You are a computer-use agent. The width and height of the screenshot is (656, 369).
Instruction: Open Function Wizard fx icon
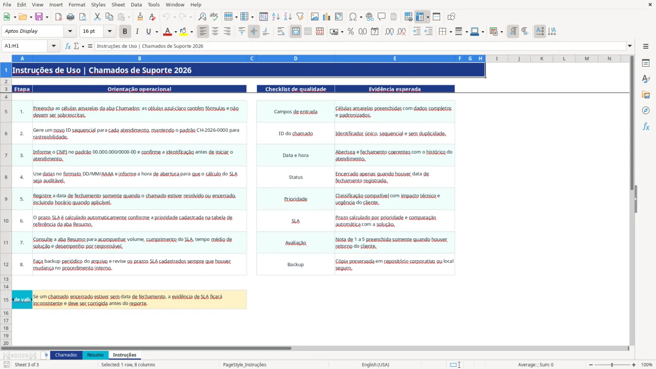pyautogui.click(x=68, y=46)
